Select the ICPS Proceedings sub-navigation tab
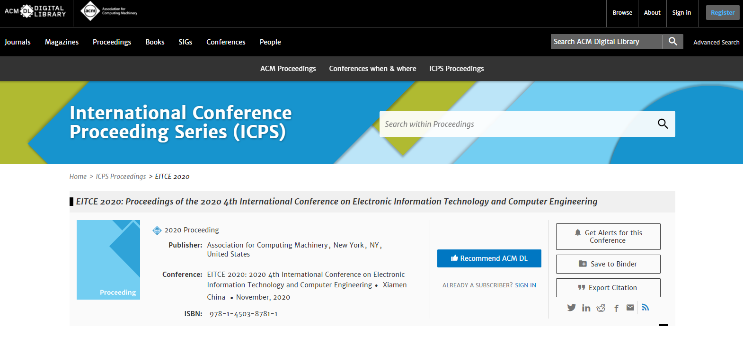Screen dimensions: 743x337 pyautogui.click(x=457, y=69)
